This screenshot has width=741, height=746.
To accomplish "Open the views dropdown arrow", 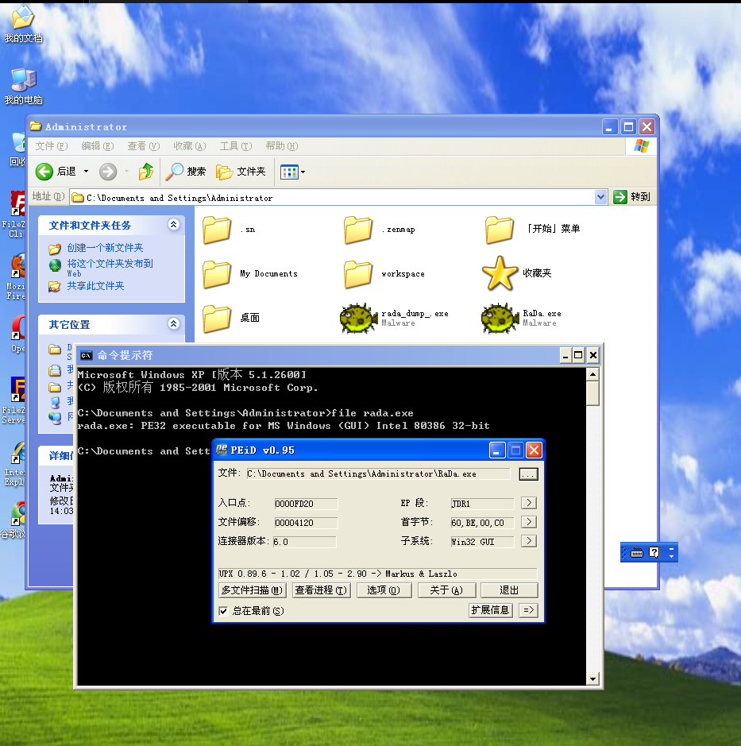I will (x=303, y=172).
